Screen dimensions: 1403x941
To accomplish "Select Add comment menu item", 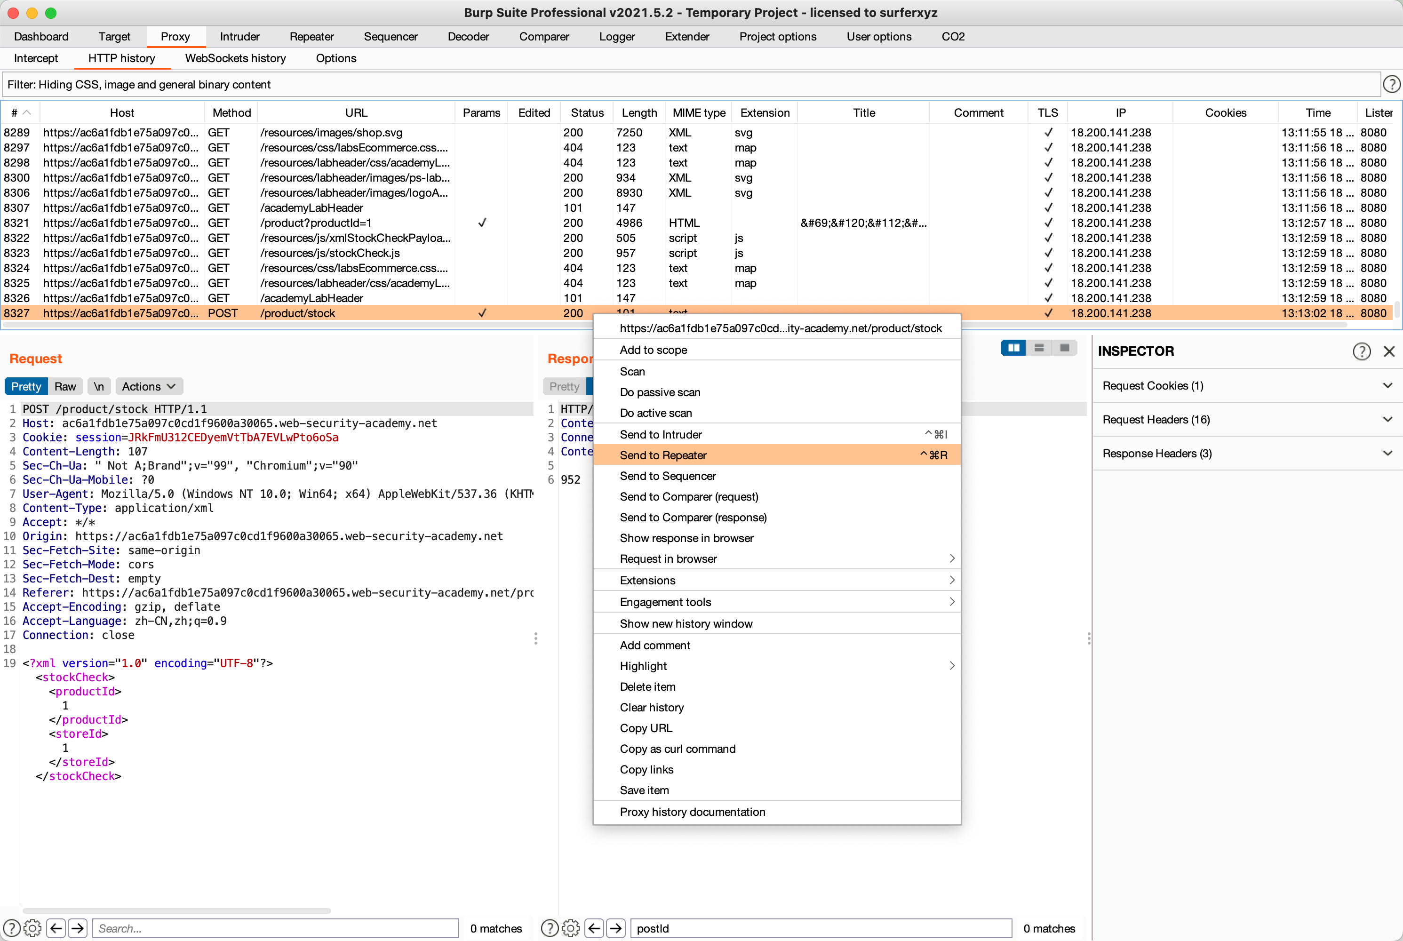I will (777, 645).
